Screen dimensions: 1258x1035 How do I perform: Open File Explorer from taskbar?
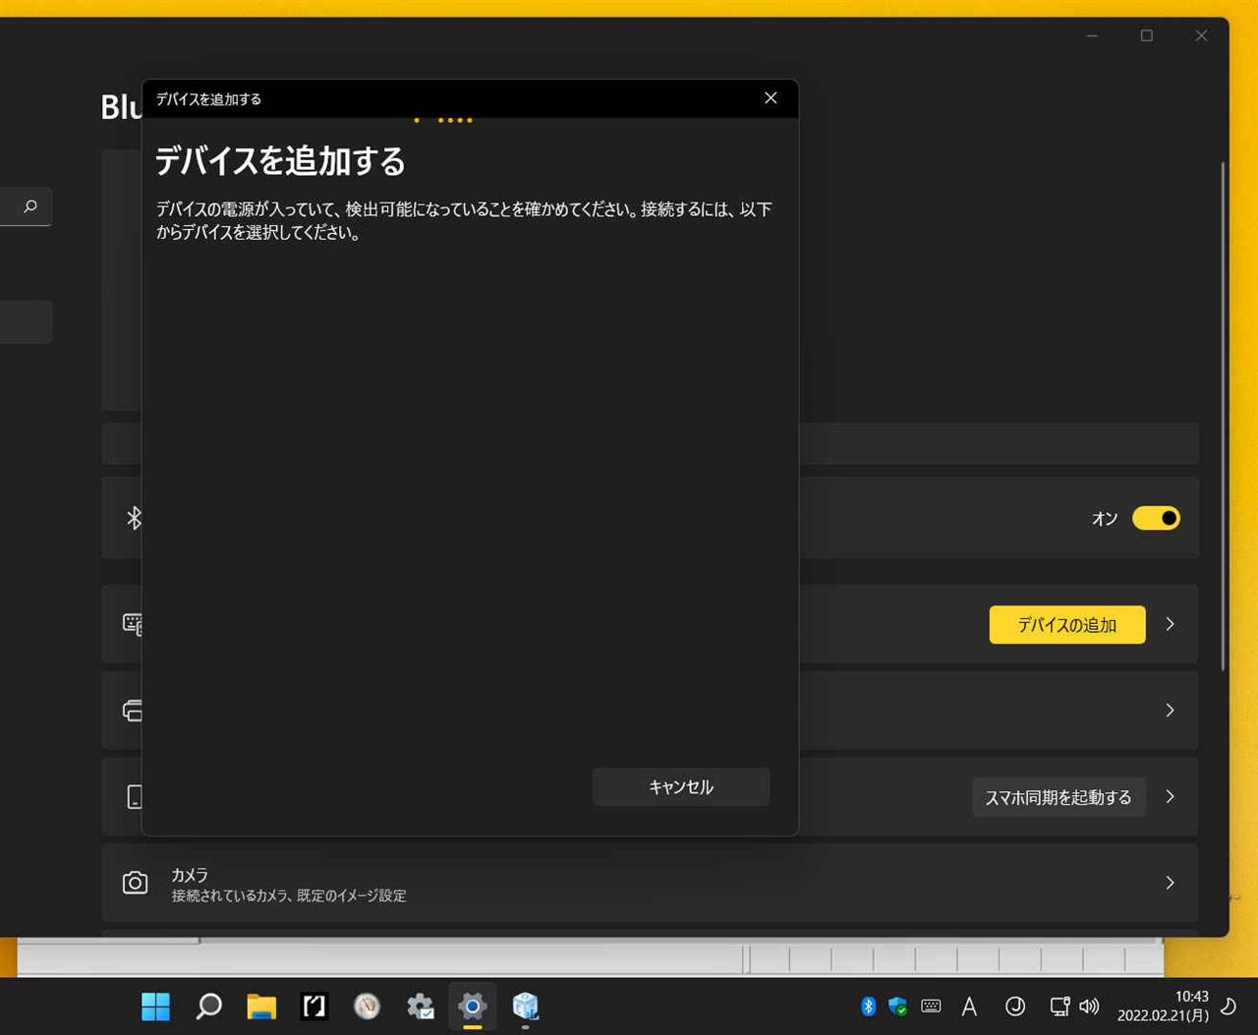tap(261, 1006)
